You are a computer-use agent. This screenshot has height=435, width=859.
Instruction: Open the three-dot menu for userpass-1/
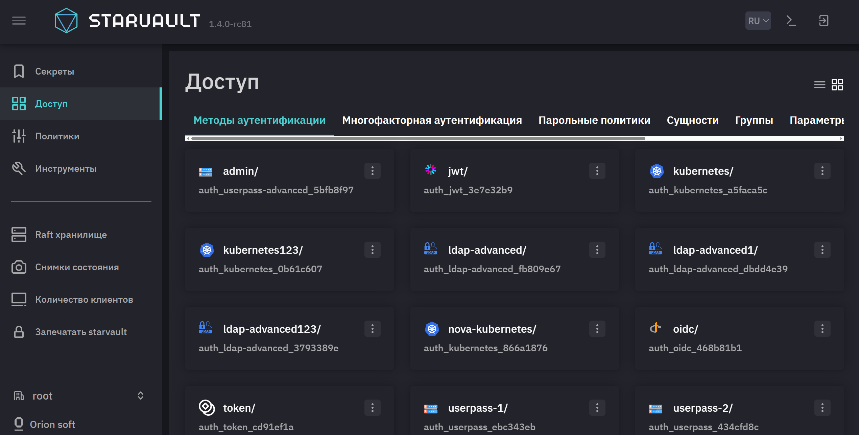coord(597,408)
